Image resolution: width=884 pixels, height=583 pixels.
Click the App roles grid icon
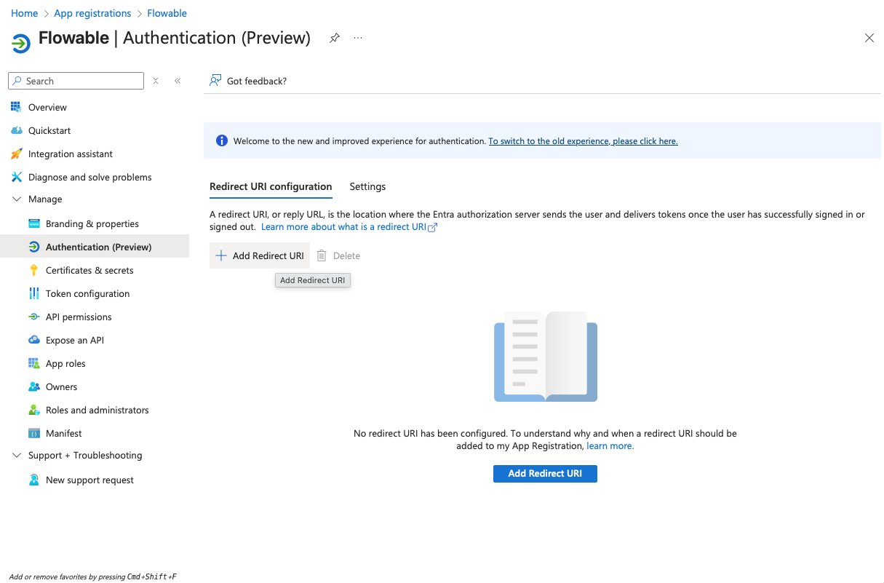33,363
